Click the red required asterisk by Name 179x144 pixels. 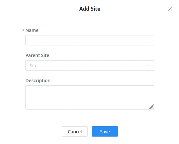(24, 30)
